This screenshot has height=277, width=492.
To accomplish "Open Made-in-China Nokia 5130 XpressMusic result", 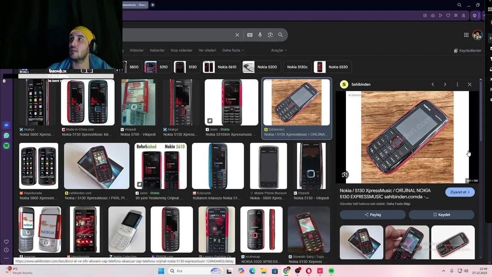I will (88, 108).
